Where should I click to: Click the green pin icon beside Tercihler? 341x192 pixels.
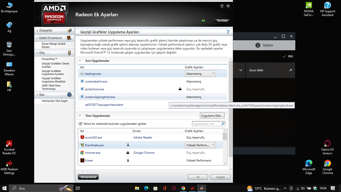coord(203,21)
